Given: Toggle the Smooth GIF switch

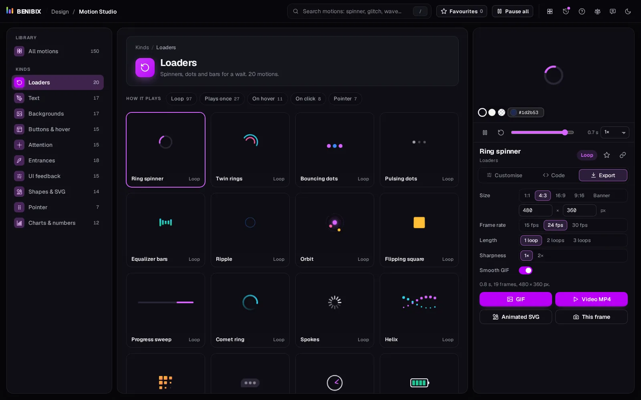Looking at the screenshot, I should pyautogui.click(x=526, y=270).
